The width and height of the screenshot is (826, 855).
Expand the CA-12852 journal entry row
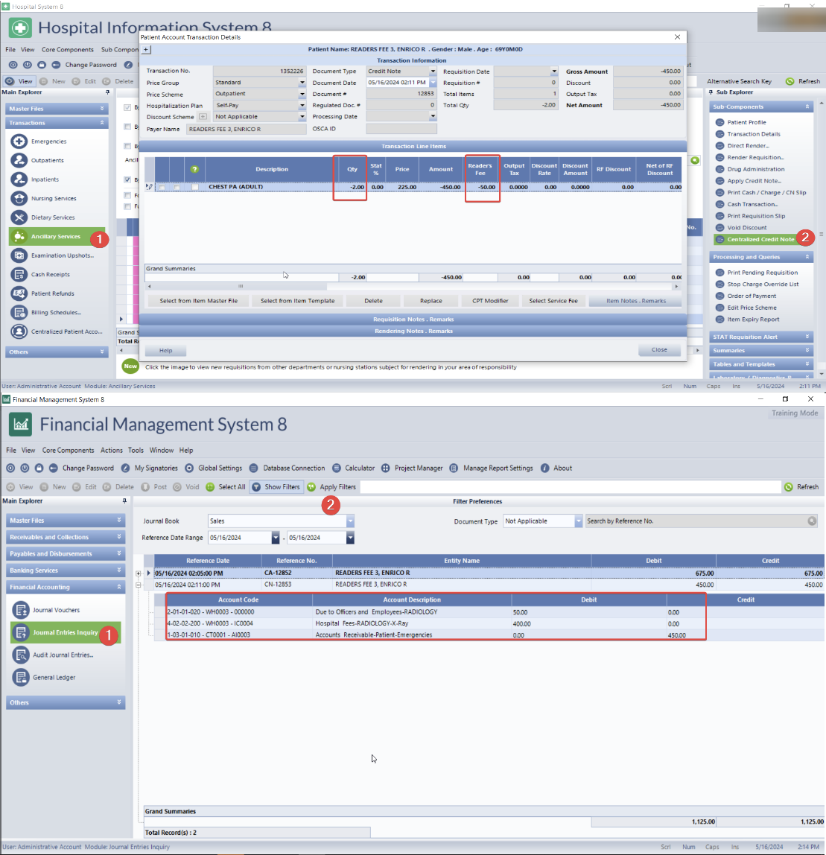point(139,573)
